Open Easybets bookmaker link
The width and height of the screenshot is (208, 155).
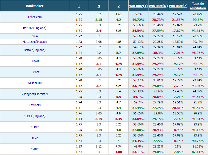35,105
